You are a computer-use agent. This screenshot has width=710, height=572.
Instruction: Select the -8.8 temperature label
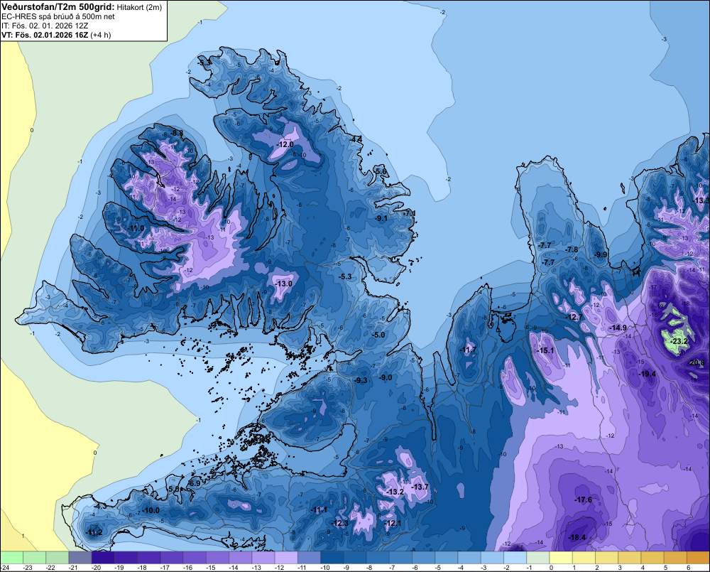[175, 133]
